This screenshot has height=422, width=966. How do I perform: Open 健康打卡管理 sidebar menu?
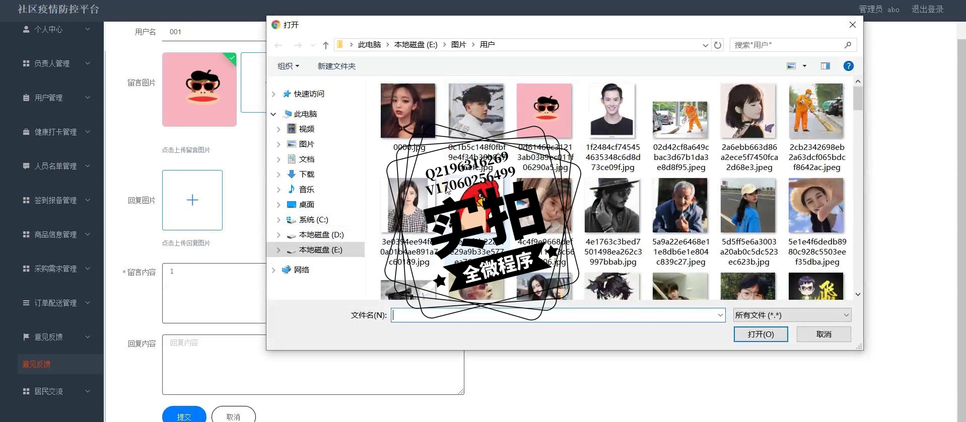[56, 132]
